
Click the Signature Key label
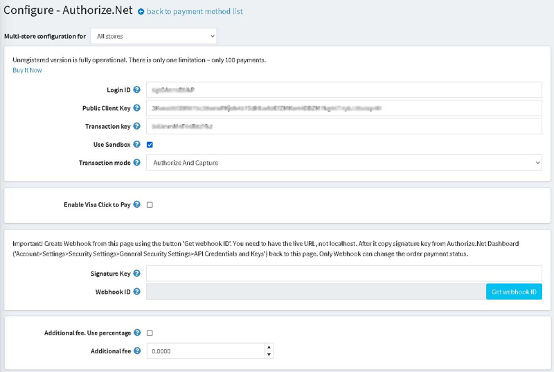tap(111, 274)
